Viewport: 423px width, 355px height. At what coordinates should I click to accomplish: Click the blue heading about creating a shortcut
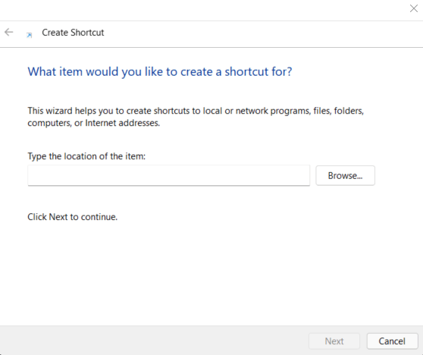point(160,72)
